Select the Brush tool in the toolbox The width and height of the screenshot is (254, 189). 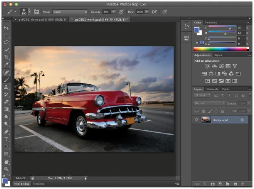[x=6, y=80]
